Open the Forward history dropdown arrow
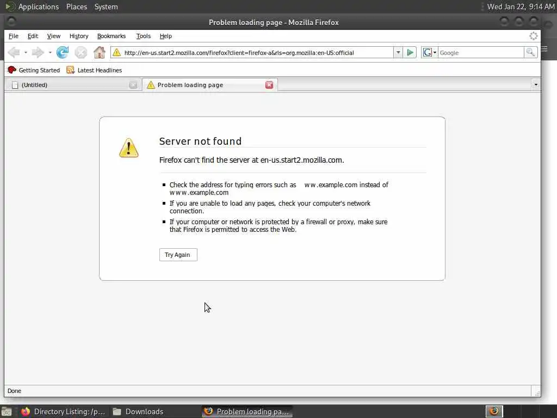Screen dimensions: 557x418 [x=50, y=53]
